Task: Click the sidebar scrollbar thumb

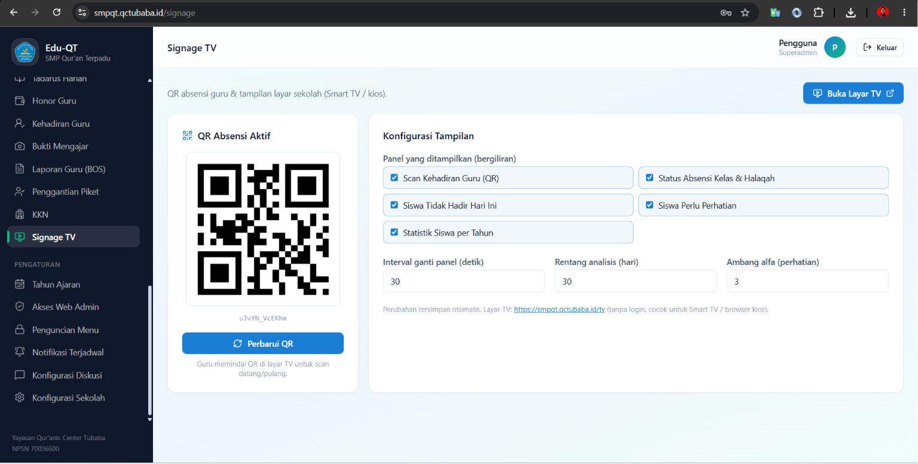Action: click(x=149, y=350)
